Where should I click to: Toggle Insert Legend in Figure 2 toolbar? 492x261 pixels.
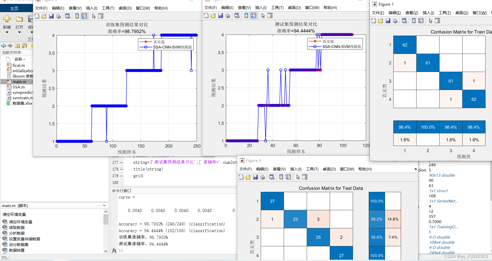[x=288, y=177]
